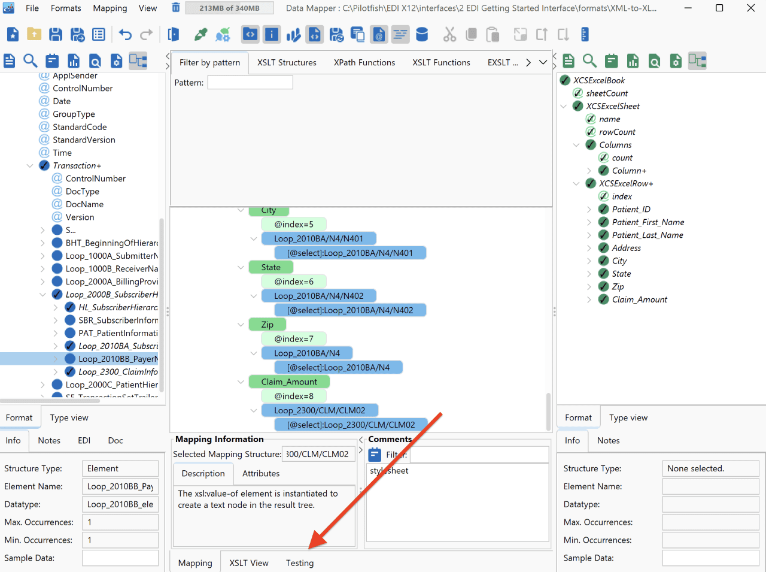This screenshot has width=766, height=572.
Task: Click the blue database cylinder icon
Action: tap(422, 35)
